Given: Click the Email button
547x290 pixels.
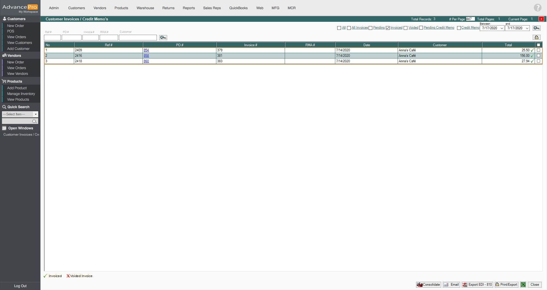Looking at the screenshot, I should point(451,285).
